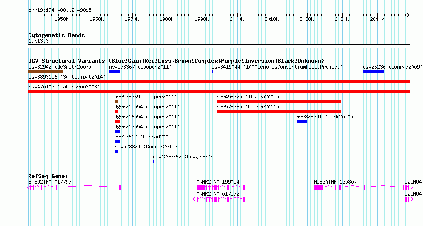Click the MKNK2|NM_199054 transcript label
The image size is (423, 226).
tap(218, 182)
